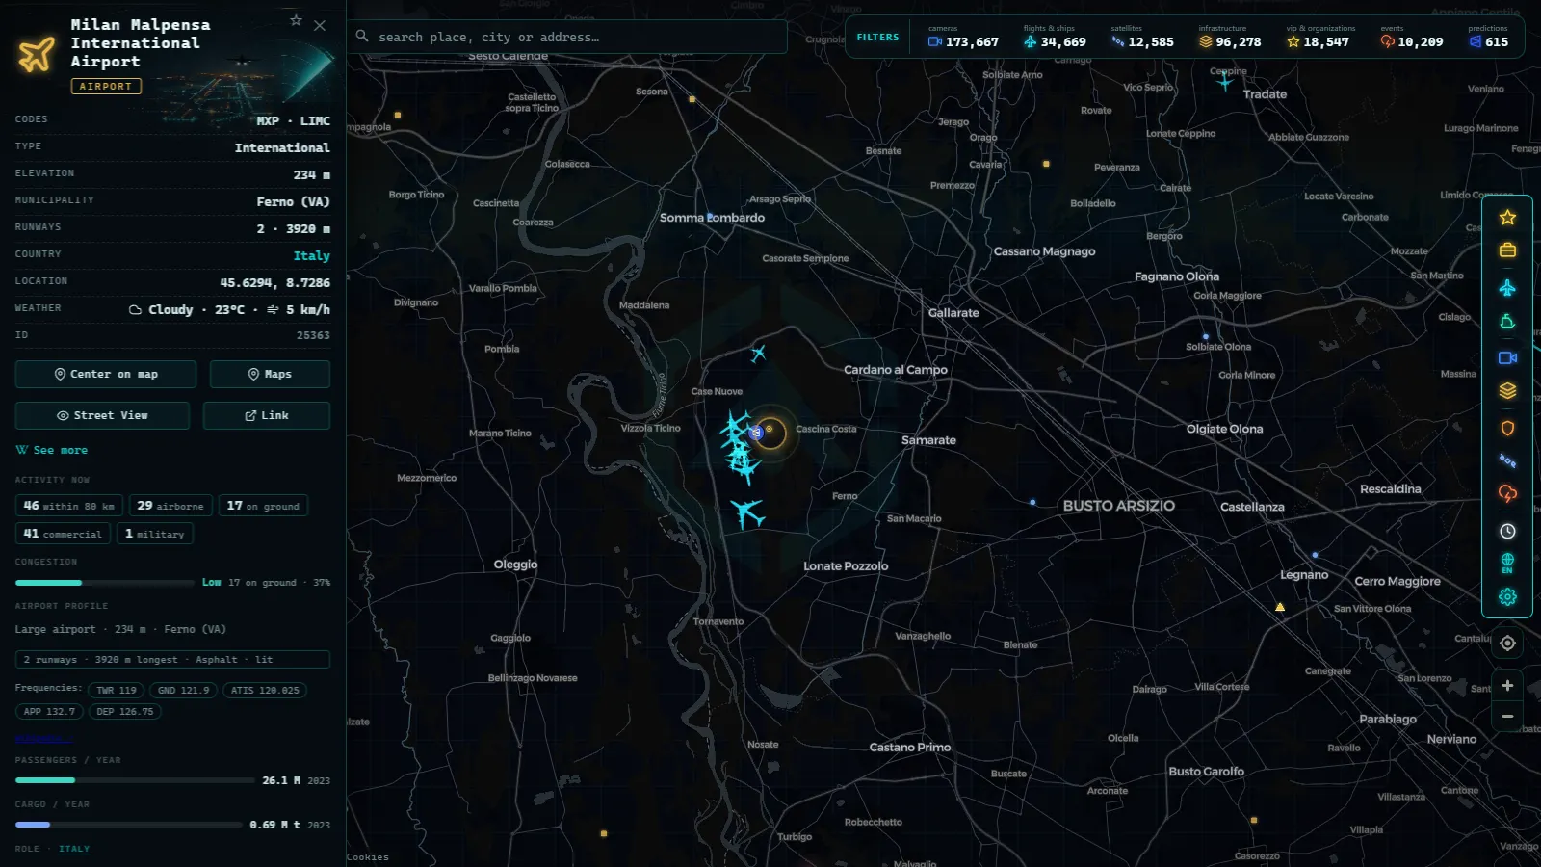Click the Center on map button
This screenshot has width=1541, height=867.
106,374
